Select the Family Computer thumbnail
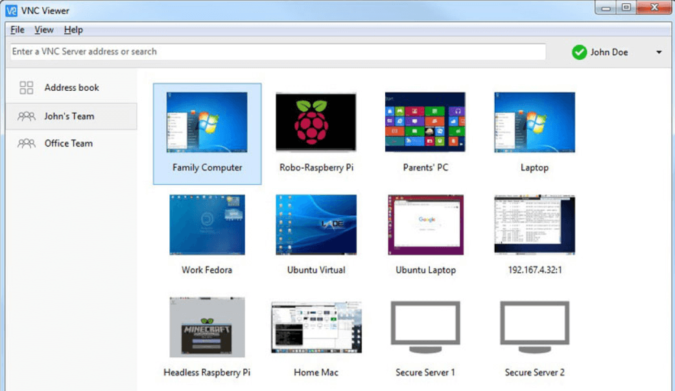 [x=207, y=123]
